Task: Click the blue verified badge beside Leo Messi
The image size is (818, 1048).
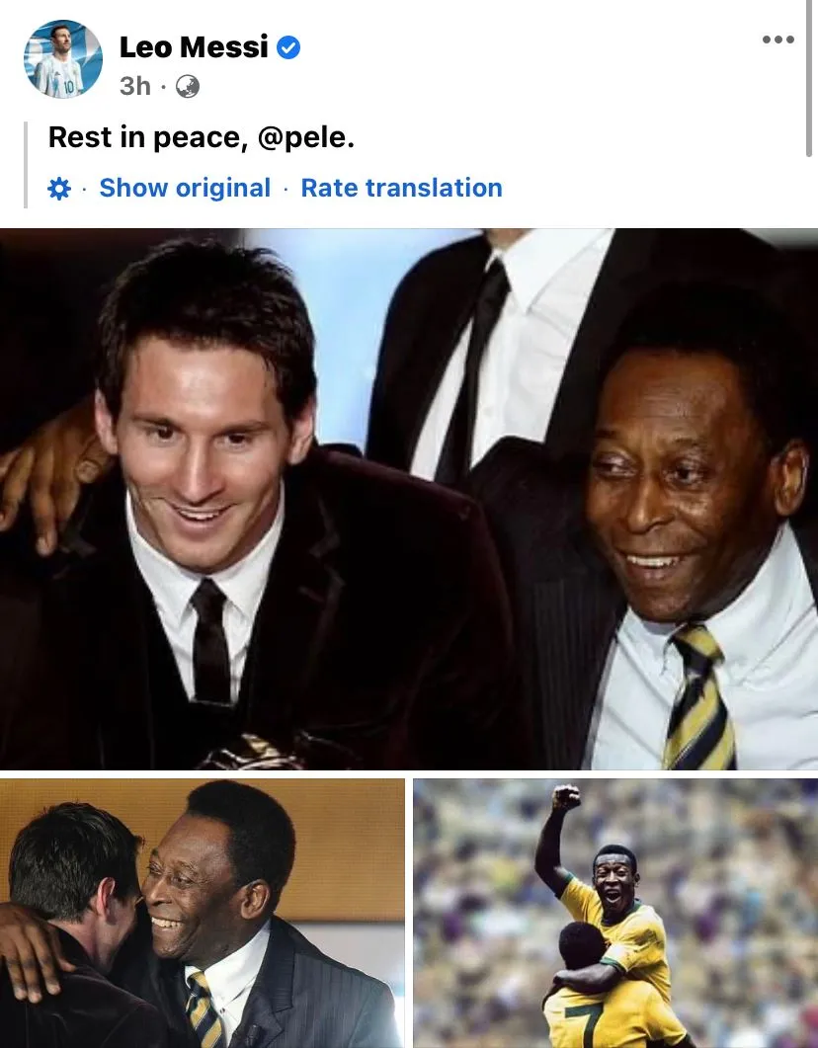Action: (x=288, y=47)
